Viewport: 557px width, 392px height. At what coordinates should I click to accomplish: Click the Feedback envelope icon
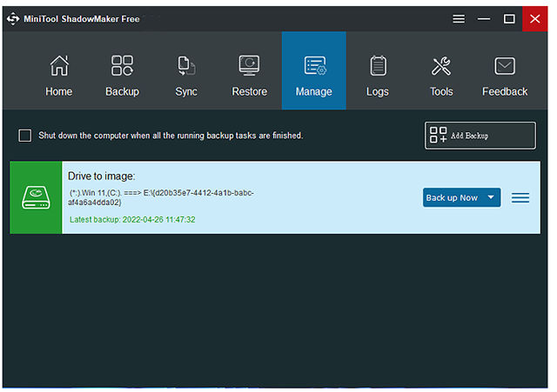[x=505, y=66]
